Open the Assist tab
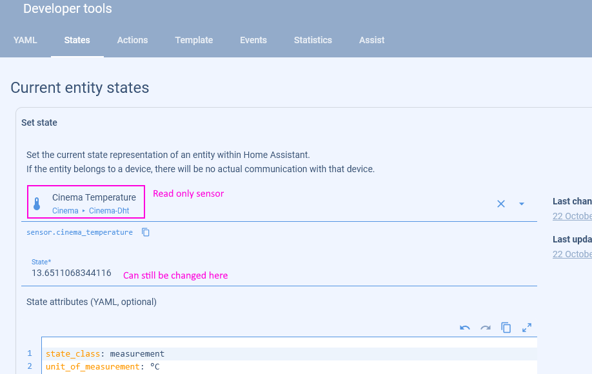The width and height of the screenshot is (592, 374). point(371,40)
